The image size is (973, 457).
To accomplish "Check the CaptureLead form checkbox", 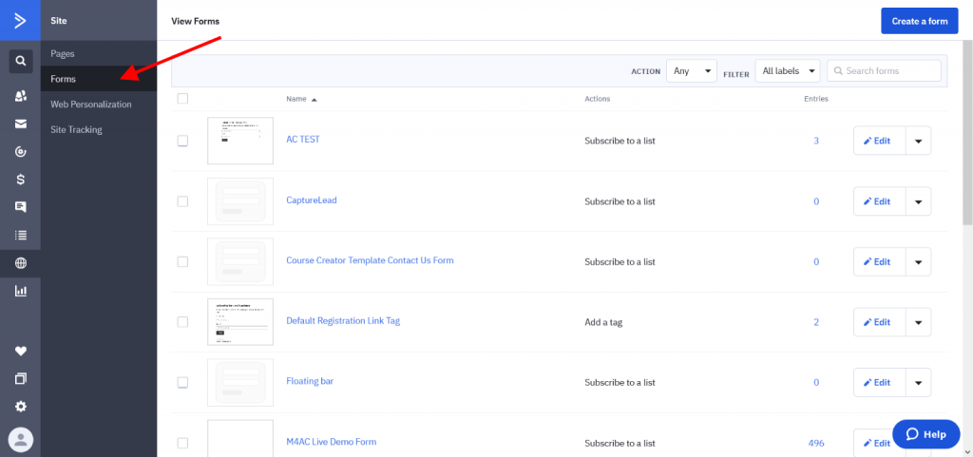I will 182,201.
